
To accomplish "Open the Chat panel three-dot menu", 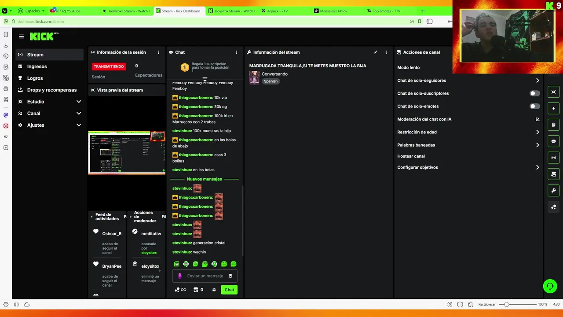I will (236, 52).
